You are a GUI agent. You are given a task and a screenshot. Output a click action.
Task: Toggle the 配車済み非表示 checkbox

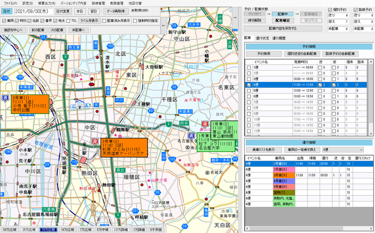(x=104, y=20)
